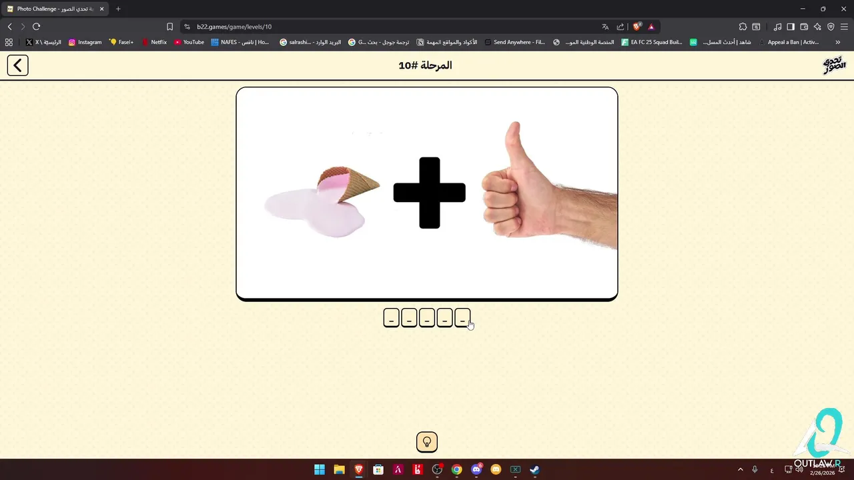The width and height of the screenshot is (854, 480).
Task: Open Brave Shields lion icon
Action: 637,27
